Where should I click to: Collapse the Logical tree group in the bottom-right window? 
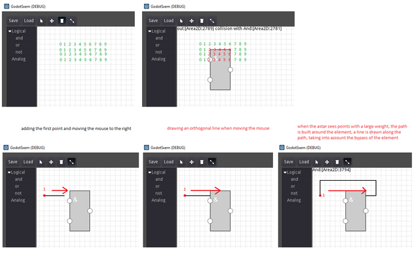pyautogui.click(x=285, y=172)
